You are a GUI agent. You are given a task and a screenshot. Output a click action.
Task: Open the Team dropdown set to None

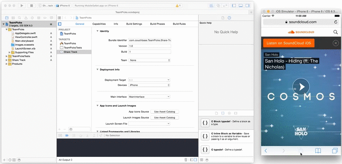tap(149, 60)
